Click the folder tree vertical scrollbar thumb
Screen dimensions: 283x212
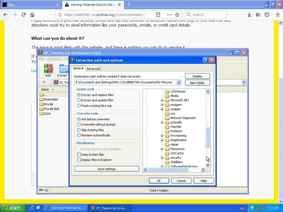tap(208, 137)
